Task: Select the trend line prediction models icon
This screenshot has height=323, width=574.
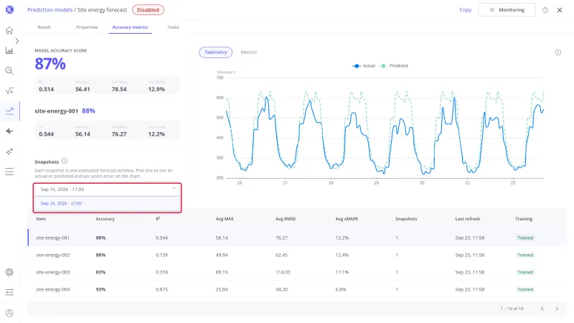Action: pos(9,111)
